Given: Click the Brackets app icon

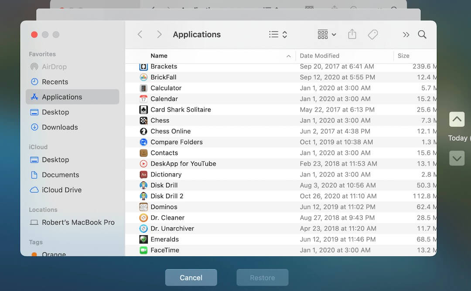Looking at the screenshot, I should click(143, 67).
